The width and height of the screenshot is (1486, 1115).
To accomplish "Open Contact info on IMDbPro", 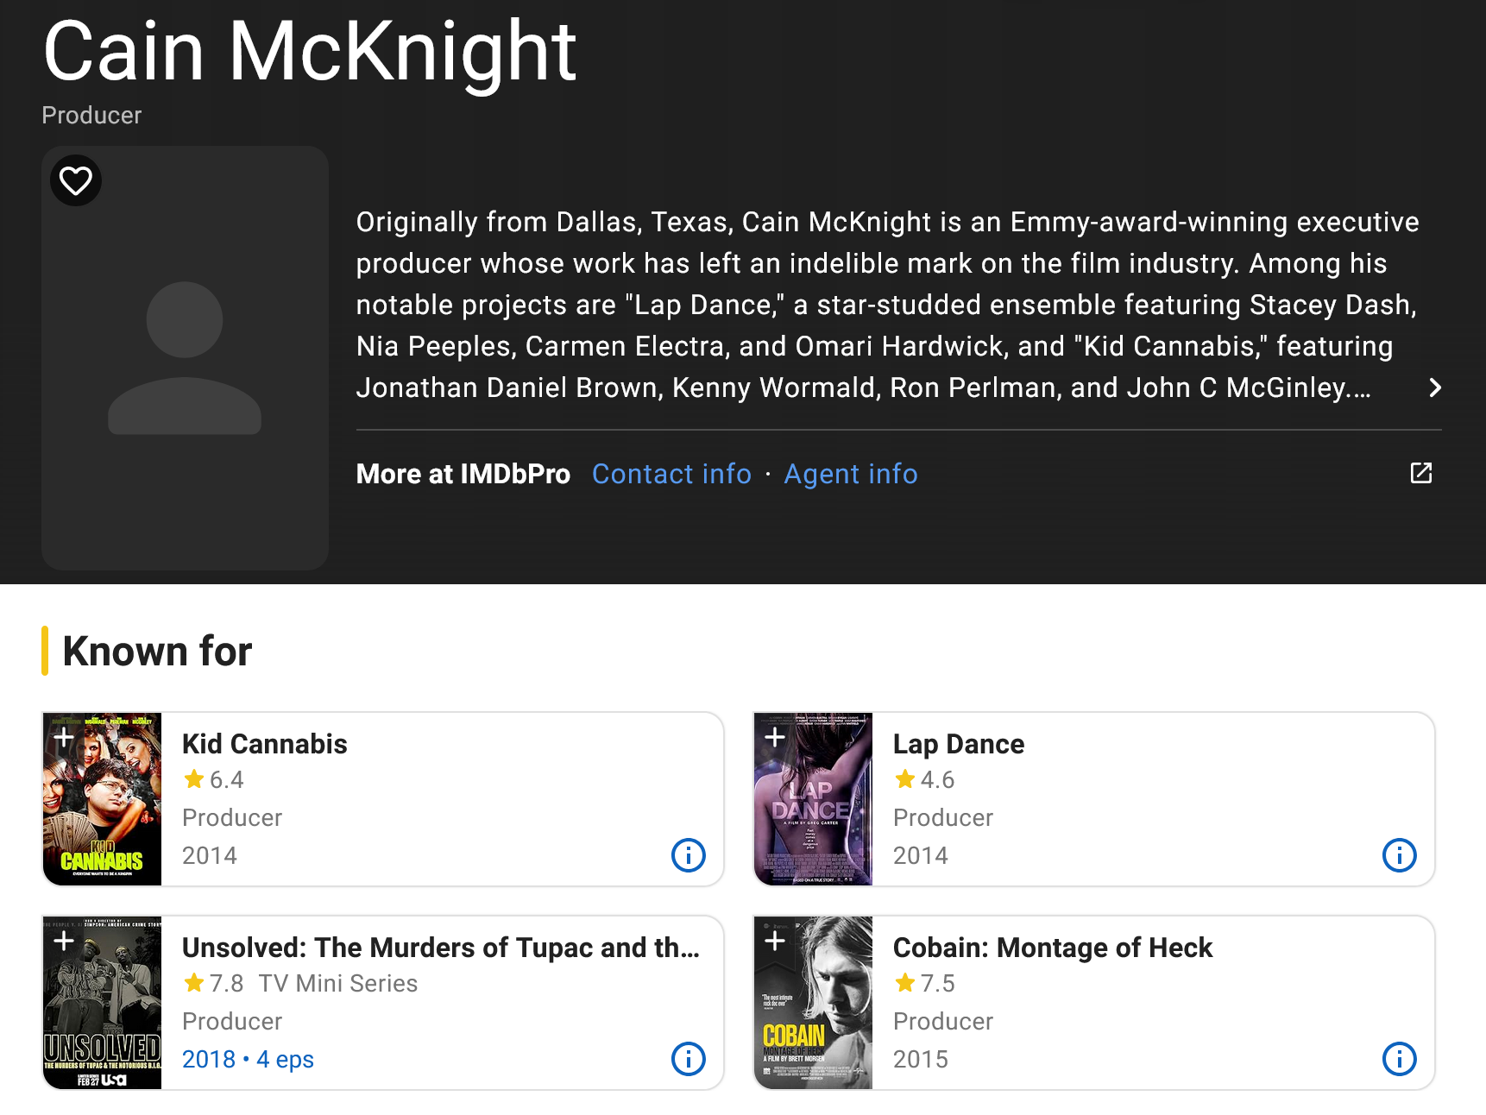I will click(671, 474).
